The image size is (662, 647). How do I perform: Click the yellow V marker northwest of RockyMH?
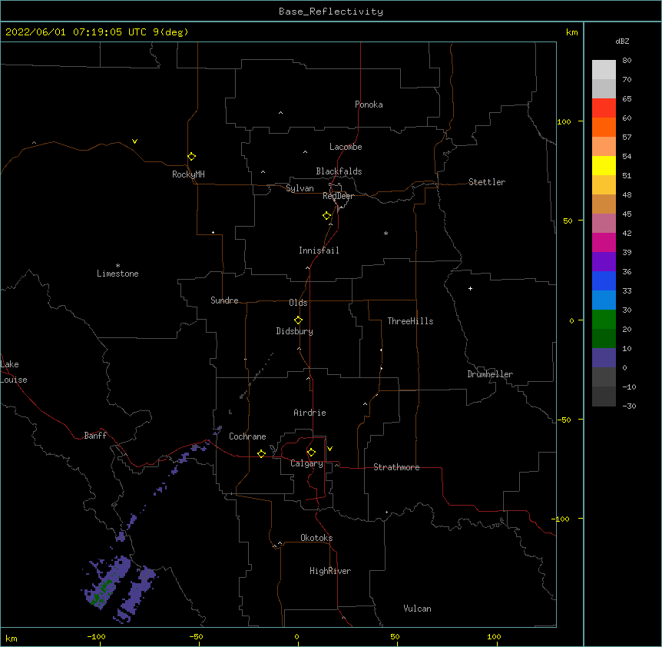click(134, 141)
